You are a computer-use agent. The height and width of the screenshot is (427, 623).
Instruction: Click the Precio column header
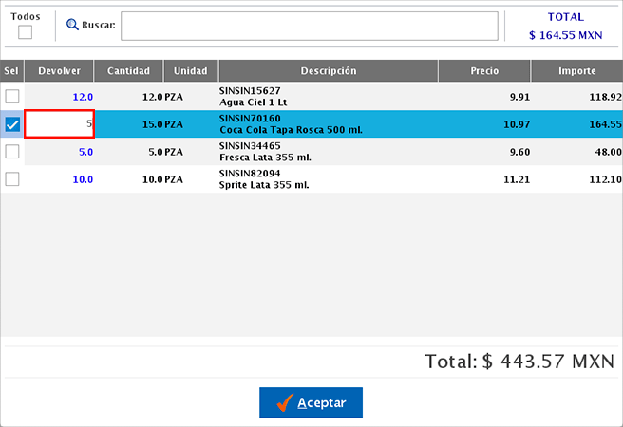pyautogui.click(x=484, y=71)
